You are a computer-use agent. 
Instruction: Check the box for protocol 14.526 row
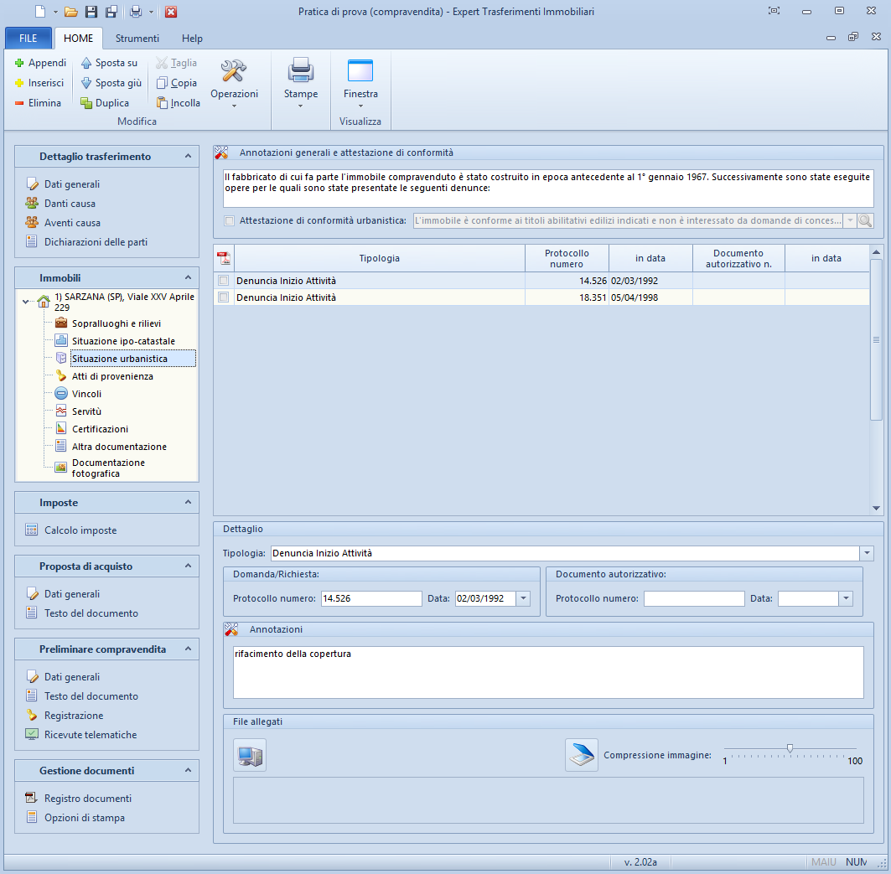click(x=224, y=281)
